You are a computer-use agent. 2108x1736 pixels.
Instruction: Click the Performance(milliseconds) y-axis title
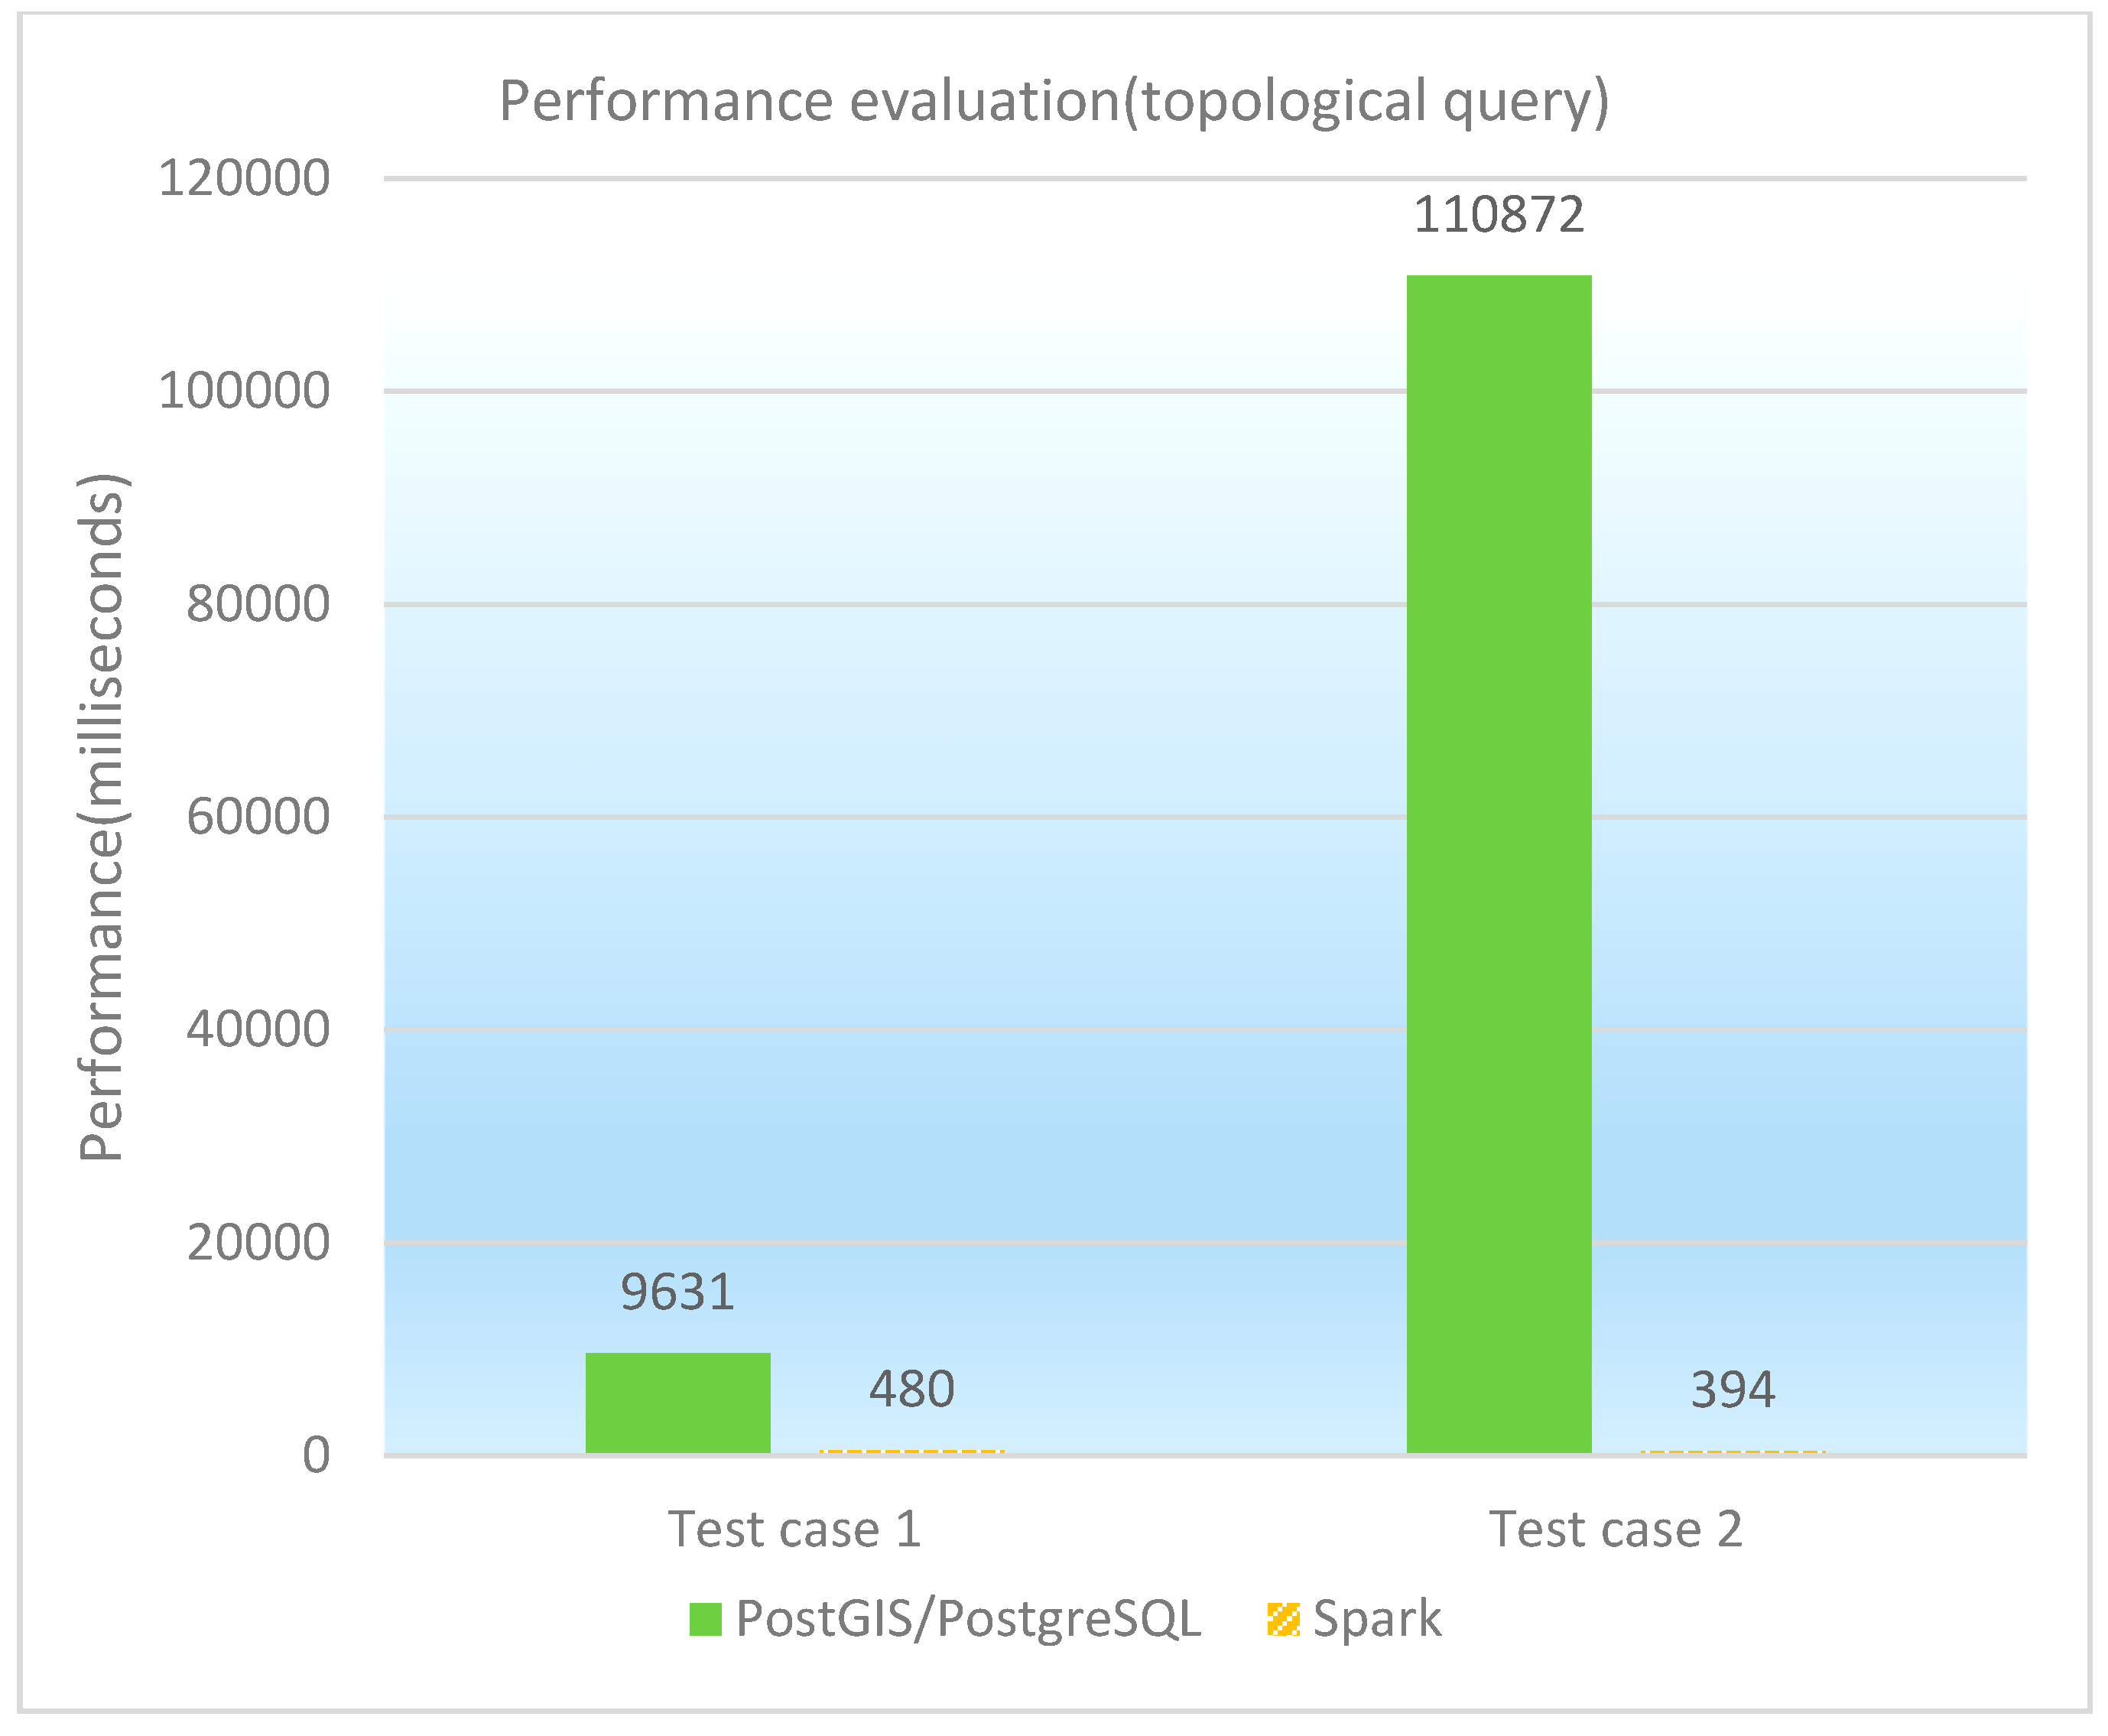[x=102, y=816]
